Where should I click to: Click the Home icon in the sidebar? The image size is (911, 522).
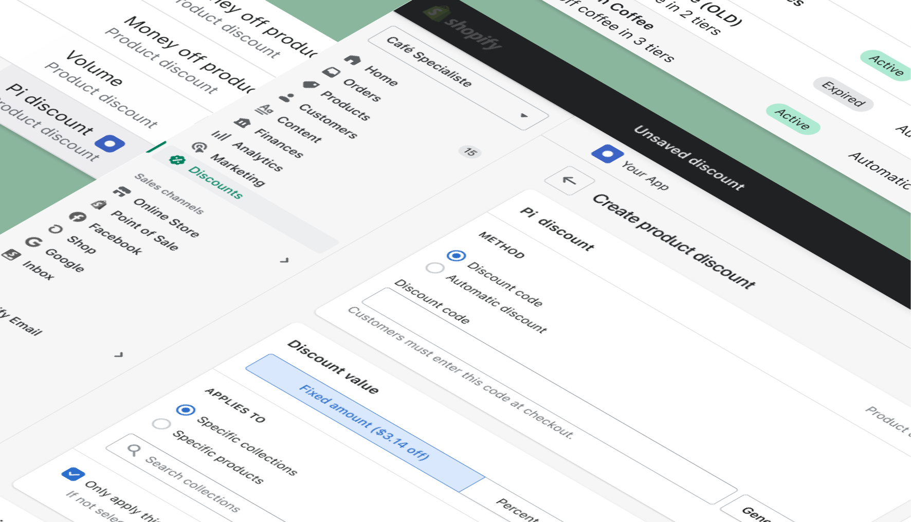tap(353, 60)
